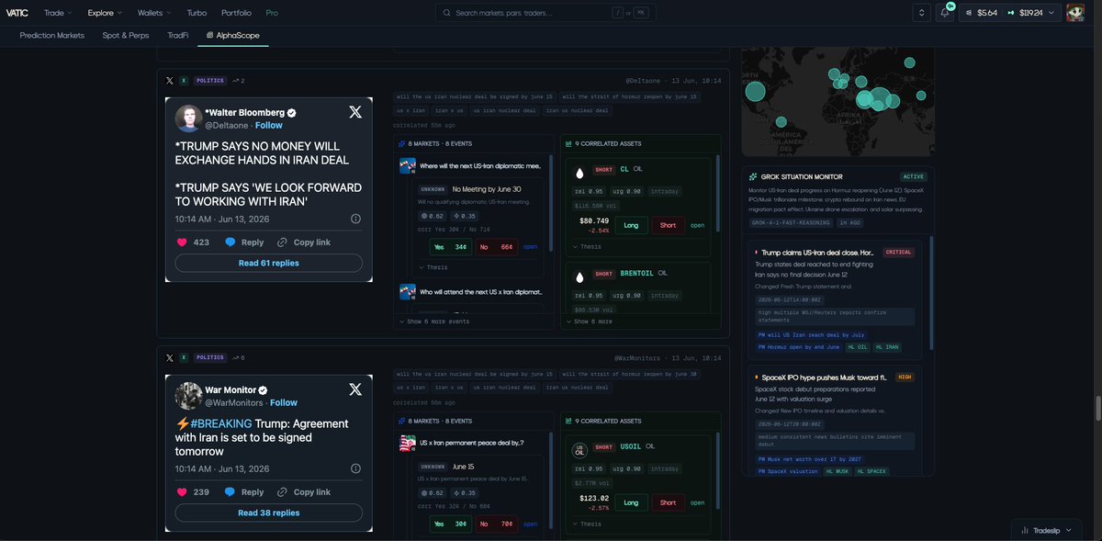
Task: Open info icon on Walter Bloomberg tweet
Action: coord(355,219)
